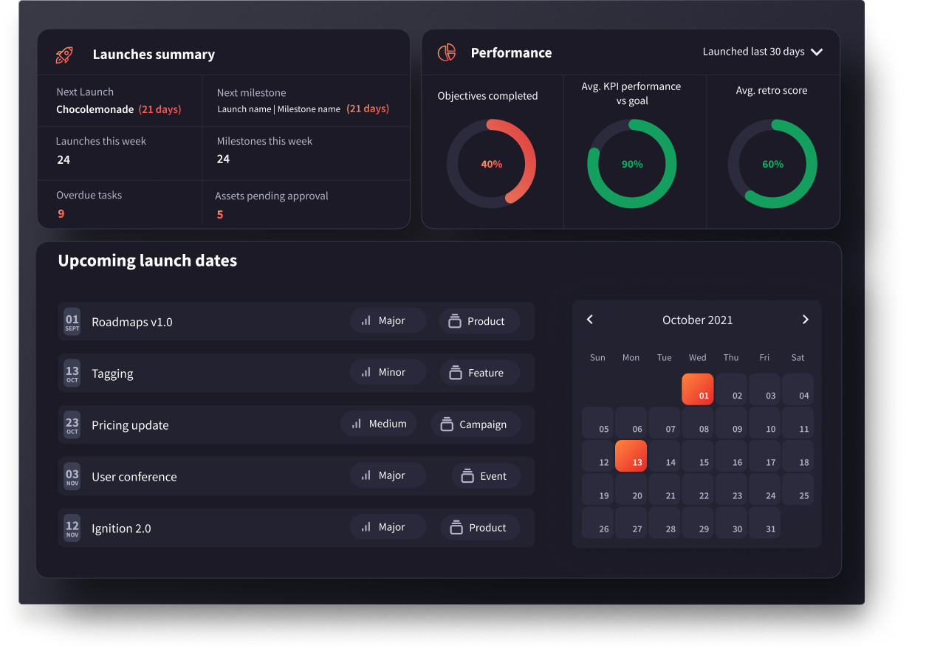Go to previous month on calendar
Image resolution: width=926 pixels, height=671 pixels.
click(589, 319)
